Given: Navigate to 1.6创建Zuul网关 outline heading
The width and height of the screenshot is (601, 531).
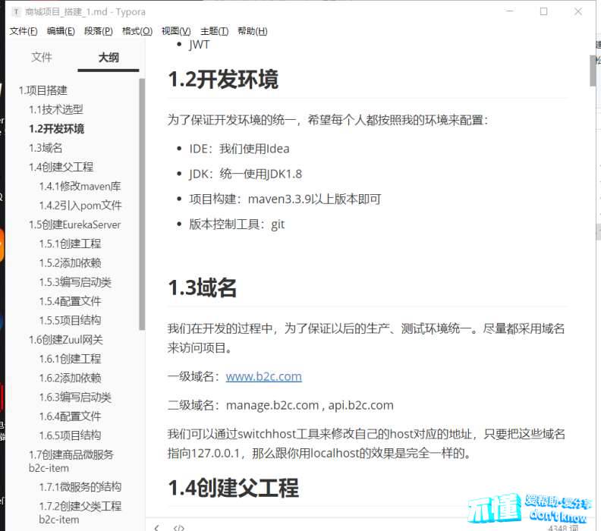Looking at the screenshot, I should click(65, 340).
